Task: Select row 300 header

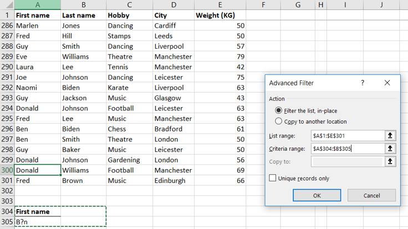Action: pos(7,170)
